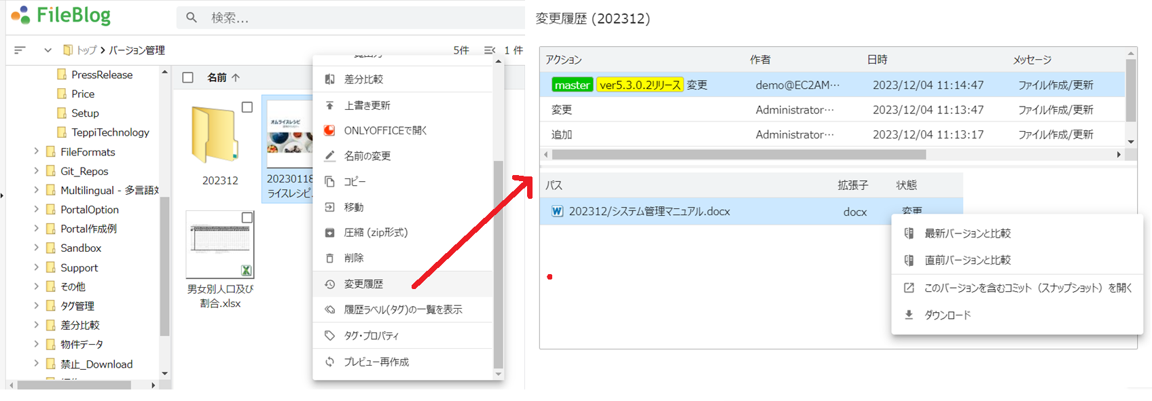This screenshot has height=401, width=1152.
Task: Expand the Multilingual folder
Action: tap(37, 190)
